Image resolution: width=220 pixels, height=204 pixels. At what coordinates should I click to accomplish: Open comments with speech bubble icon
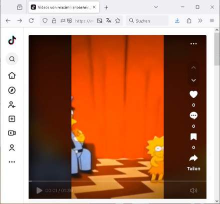point(193,115)
